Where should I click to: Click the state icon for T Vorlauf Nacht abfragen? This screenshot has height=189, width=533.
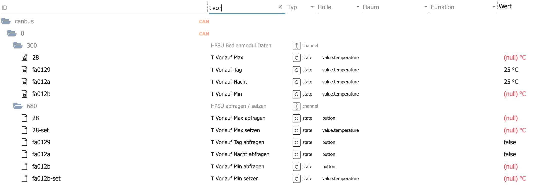coord(296,154)
